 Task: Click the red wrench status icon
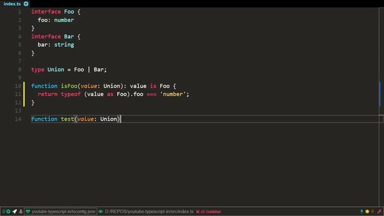(379, 211)
